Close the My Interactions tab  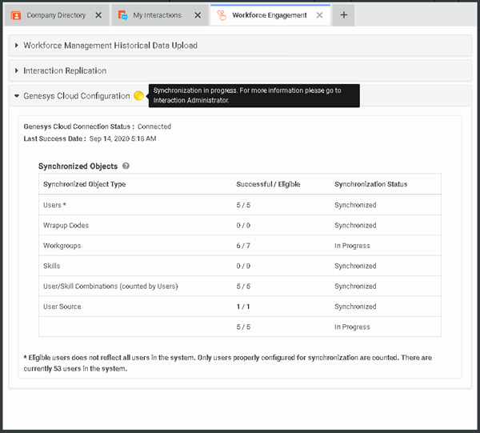[198, 15]
